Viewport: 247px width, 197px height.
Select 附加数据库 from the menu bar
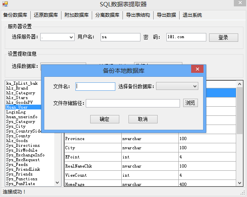(x=77, y=15)
